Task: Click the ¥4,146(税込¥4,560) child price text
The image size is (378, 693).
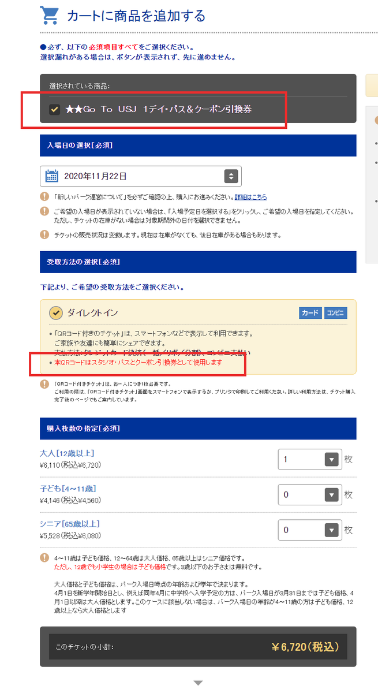Action: (x=70, y=500)
